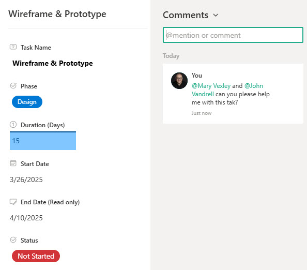This screenshot has width=307, height=270.
Task: Click the End Date value 4/10/2025
Action: pyautogui.click(x=26, y=218)
